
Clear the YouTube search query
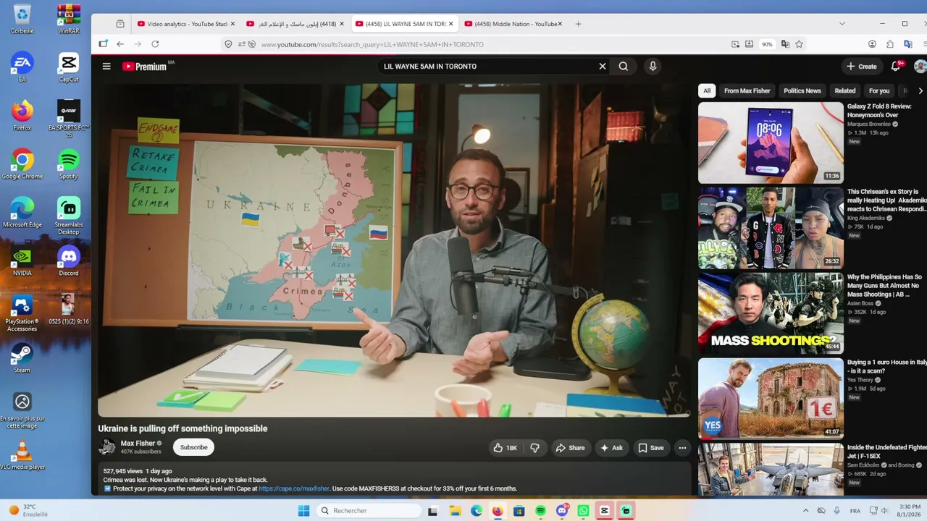click(602, 67)
